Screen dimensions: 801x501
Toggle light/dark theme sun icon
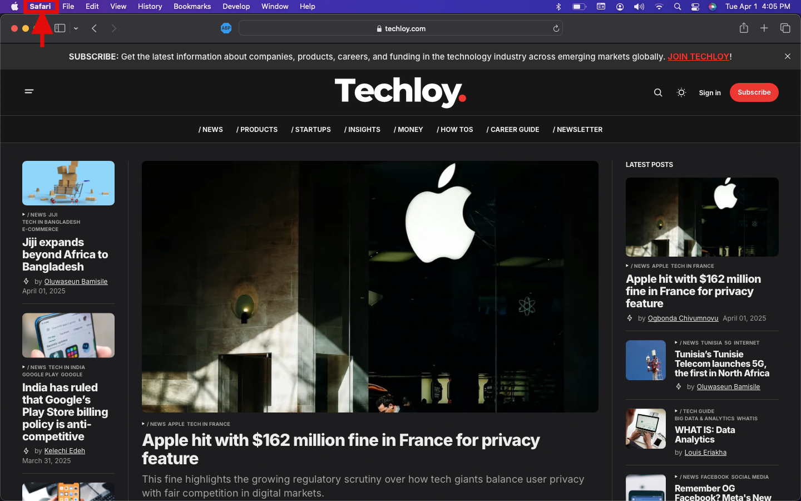[x=681, y=92]
